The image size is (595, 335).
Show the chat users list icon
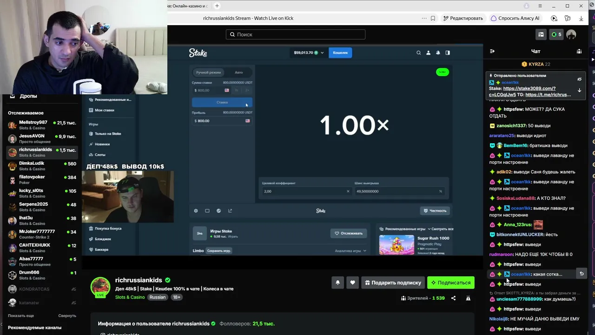click(x=579, y=51)
